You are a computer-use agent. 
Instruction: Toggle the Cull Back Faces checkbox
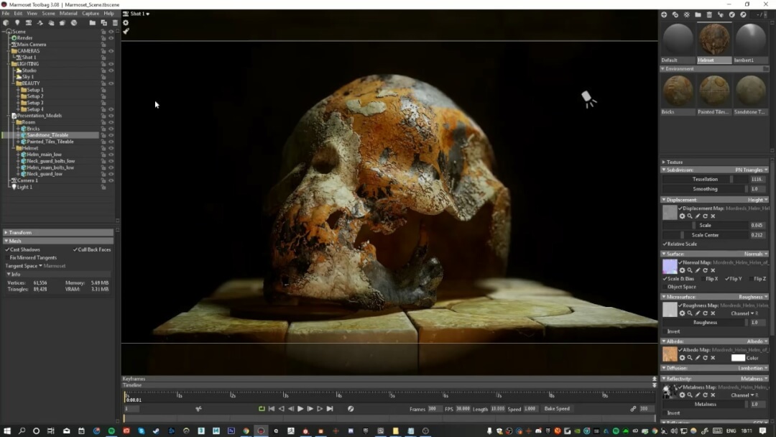point(75,250)
